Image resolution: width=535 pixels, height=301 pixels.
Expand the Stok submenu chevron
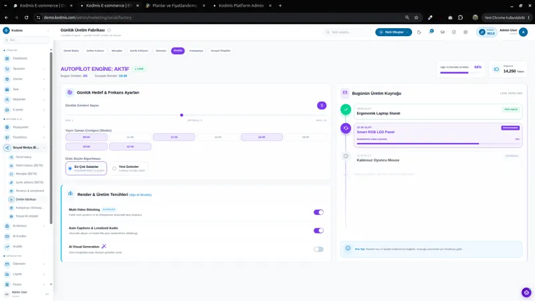[44, 89]
